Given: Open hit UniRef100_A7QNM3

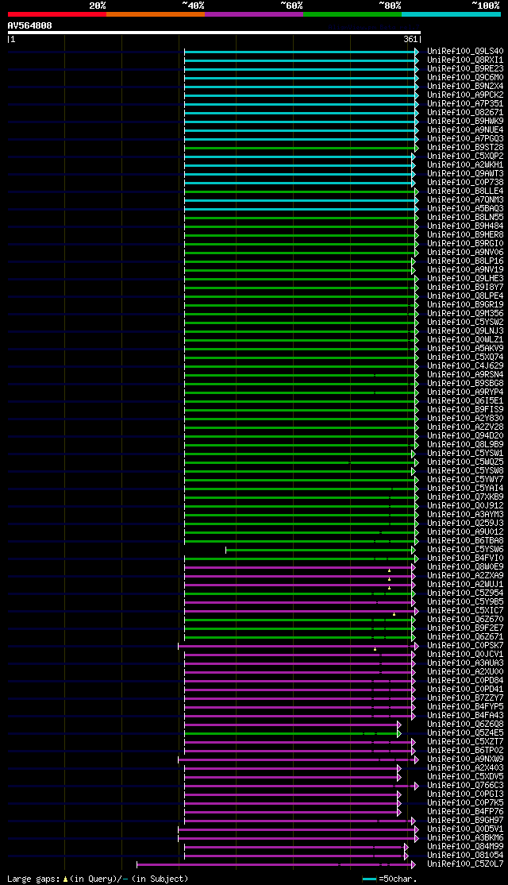Looking at the screenshot, I should pos(465,200).
